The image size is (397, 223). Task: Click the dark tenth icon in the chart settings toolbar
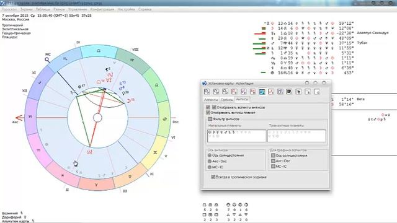289,92
